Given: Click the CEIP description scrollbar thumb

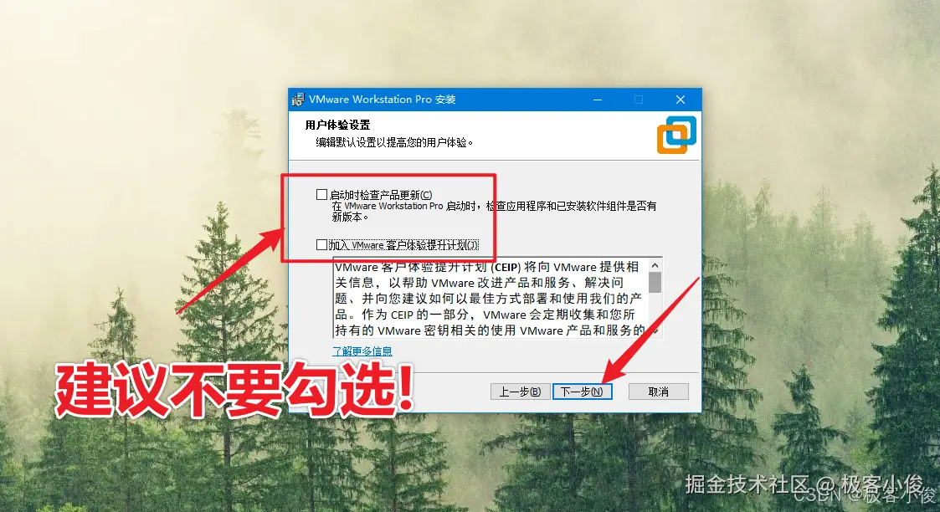Looking at the screenshot, I should click(x=655, y=282).
